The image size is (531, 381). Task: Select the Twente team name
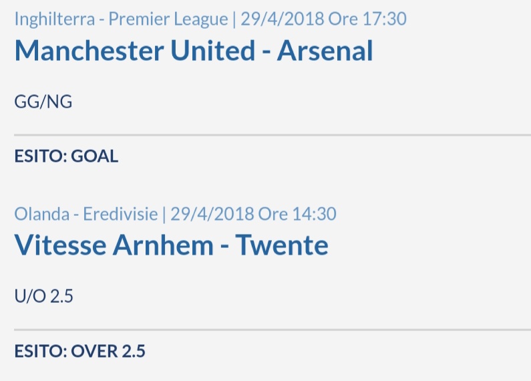click(x=282, y=245)
